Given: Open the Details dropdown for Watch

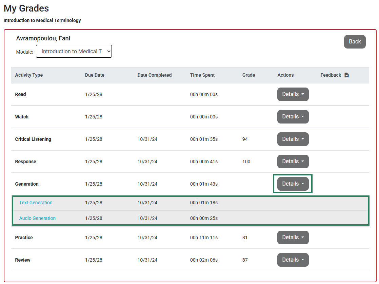Looking at the screenshot, I should pyautogui.click(x=293, y=117).
